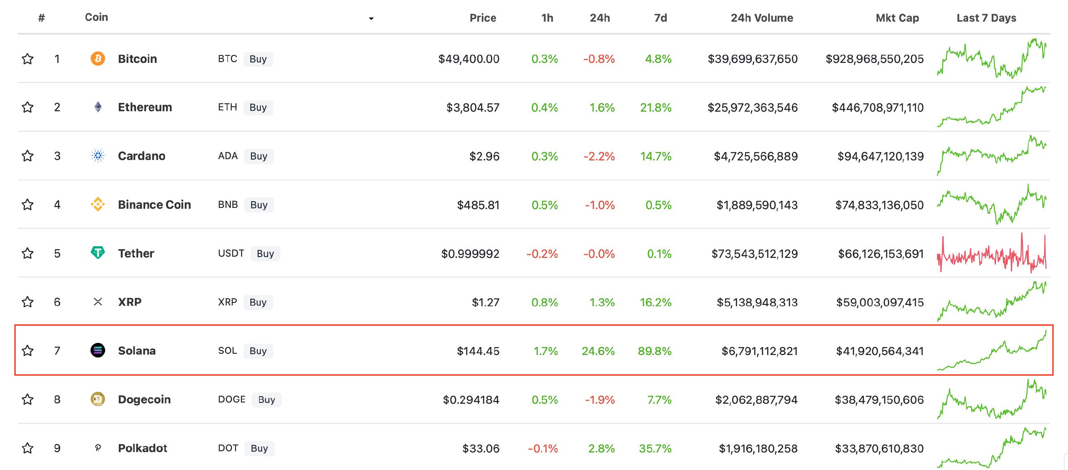Screen dimensions: 1068x470
Task: Open the Dogecoin name link
Action: [144, 399]
